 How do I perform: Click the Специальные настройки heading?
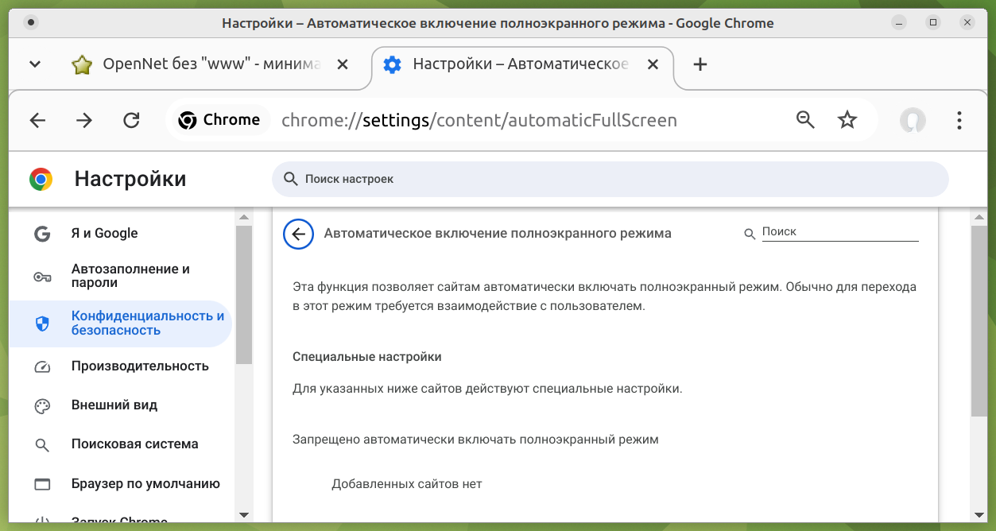point(366,357)
